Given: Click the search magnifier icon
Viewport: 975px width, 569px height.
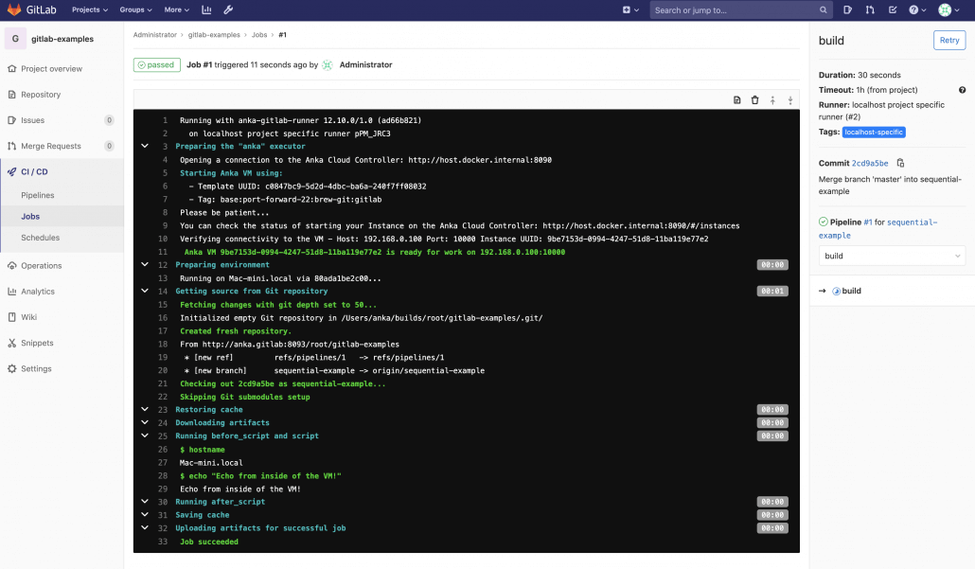Looking at the screenshot, I should click(824, 10).
